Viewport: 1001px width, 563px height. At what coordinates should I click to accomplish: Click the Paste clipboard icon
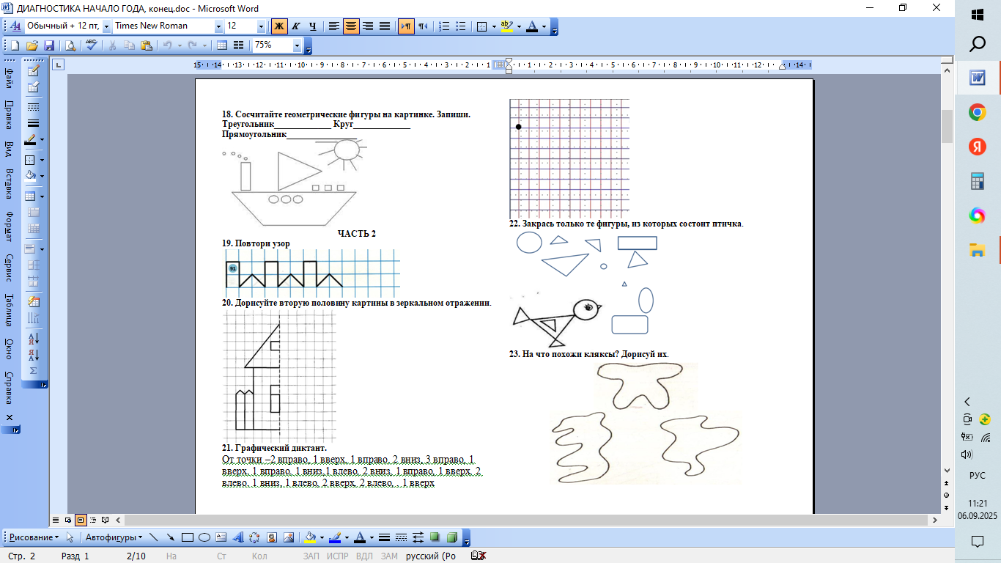[146, 45]
